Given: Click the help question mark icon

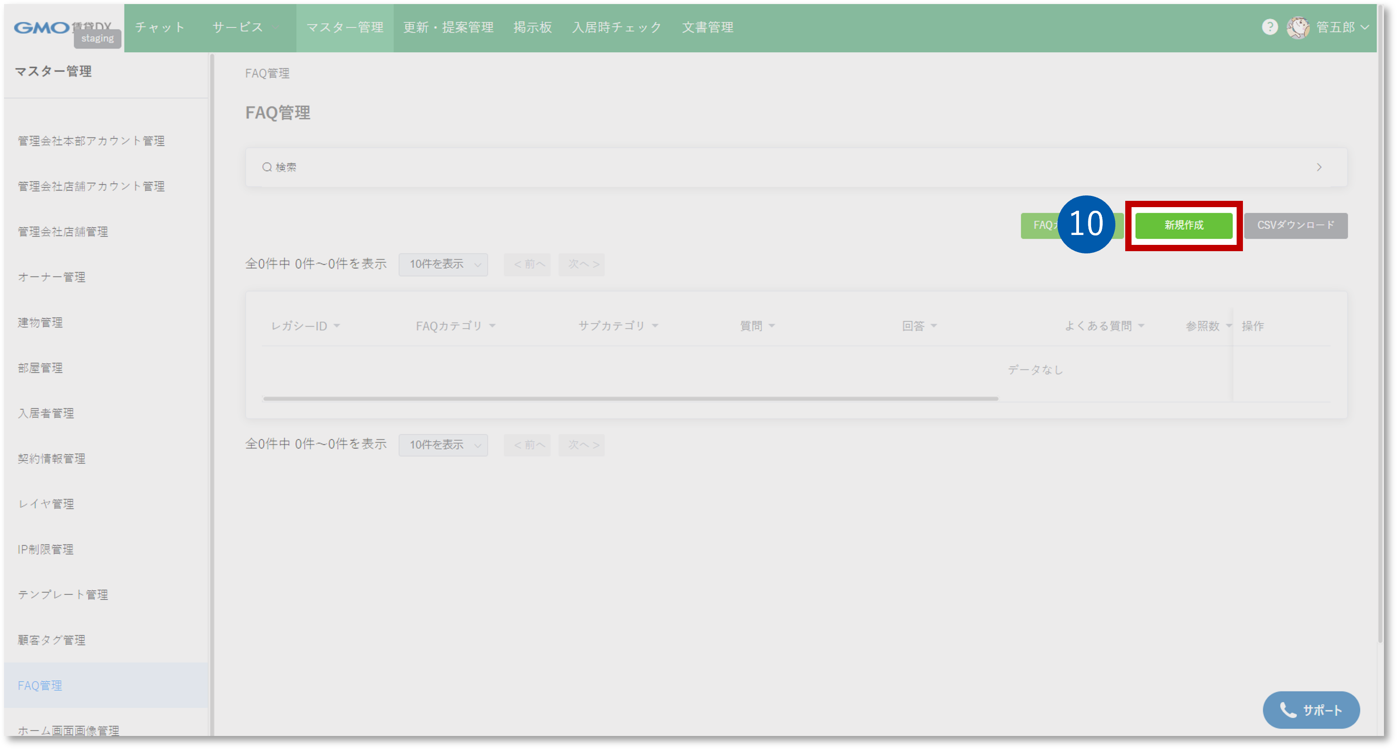Looking at the screenshot, I should [1269, 27].
